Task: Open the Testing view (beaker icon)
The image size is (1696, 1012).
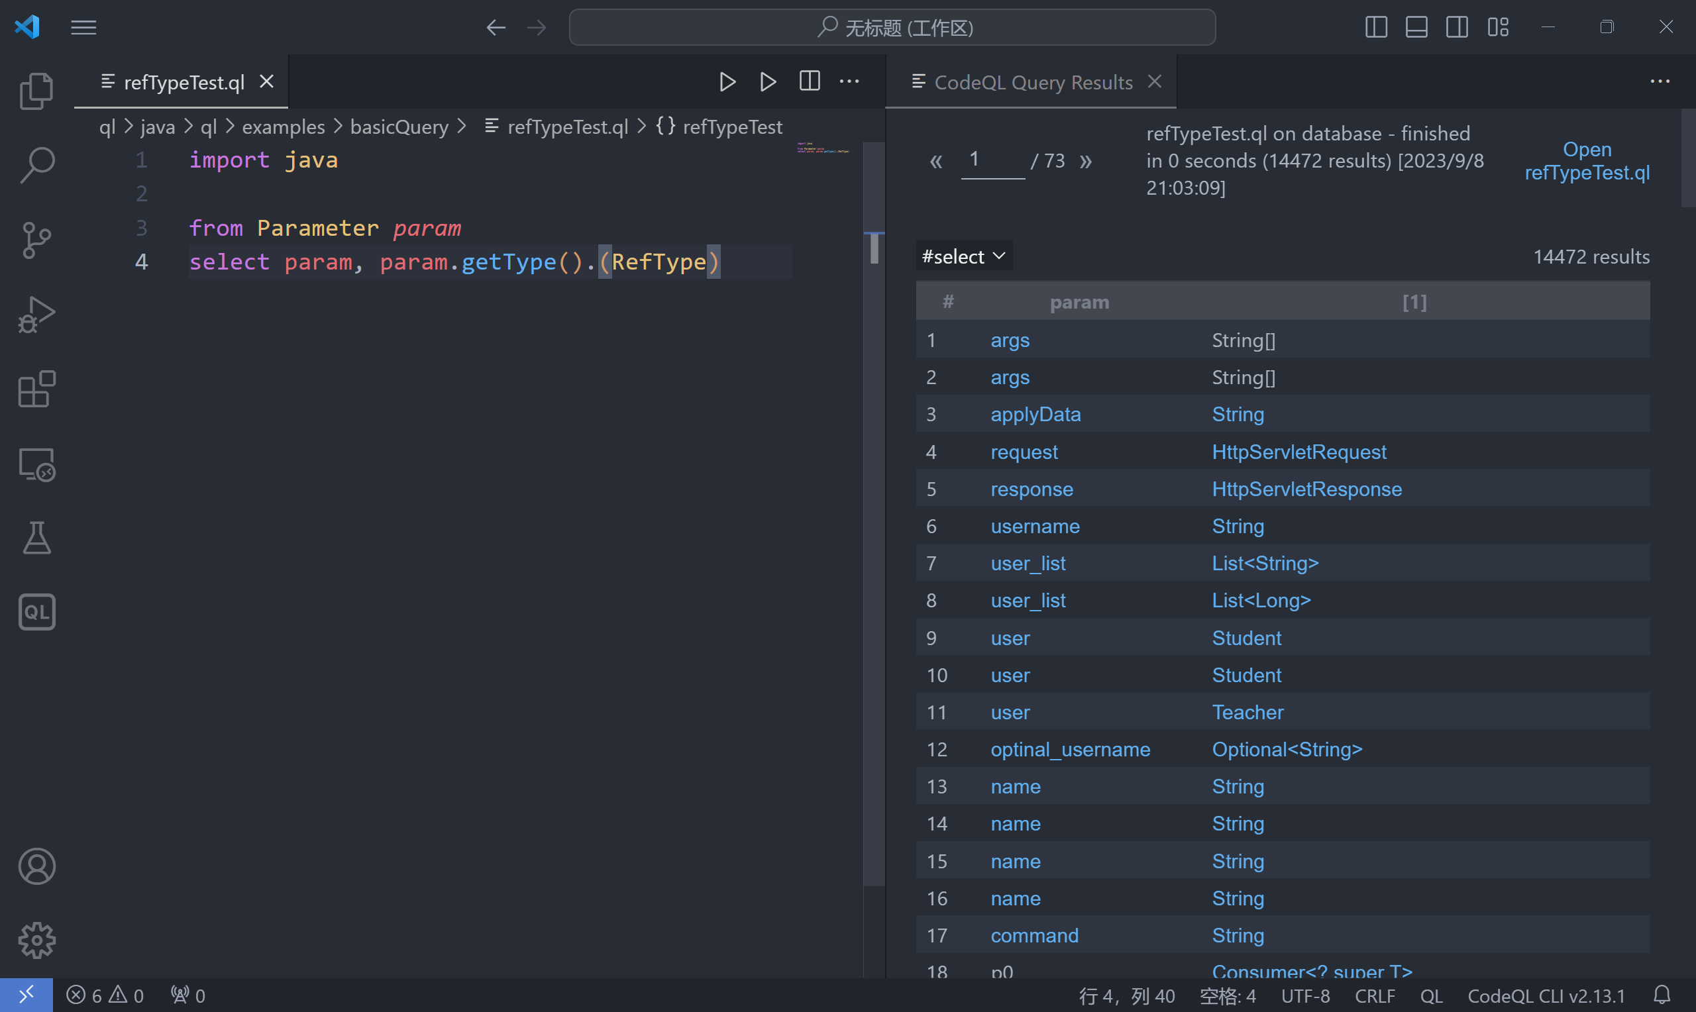Action: [37, 538]
